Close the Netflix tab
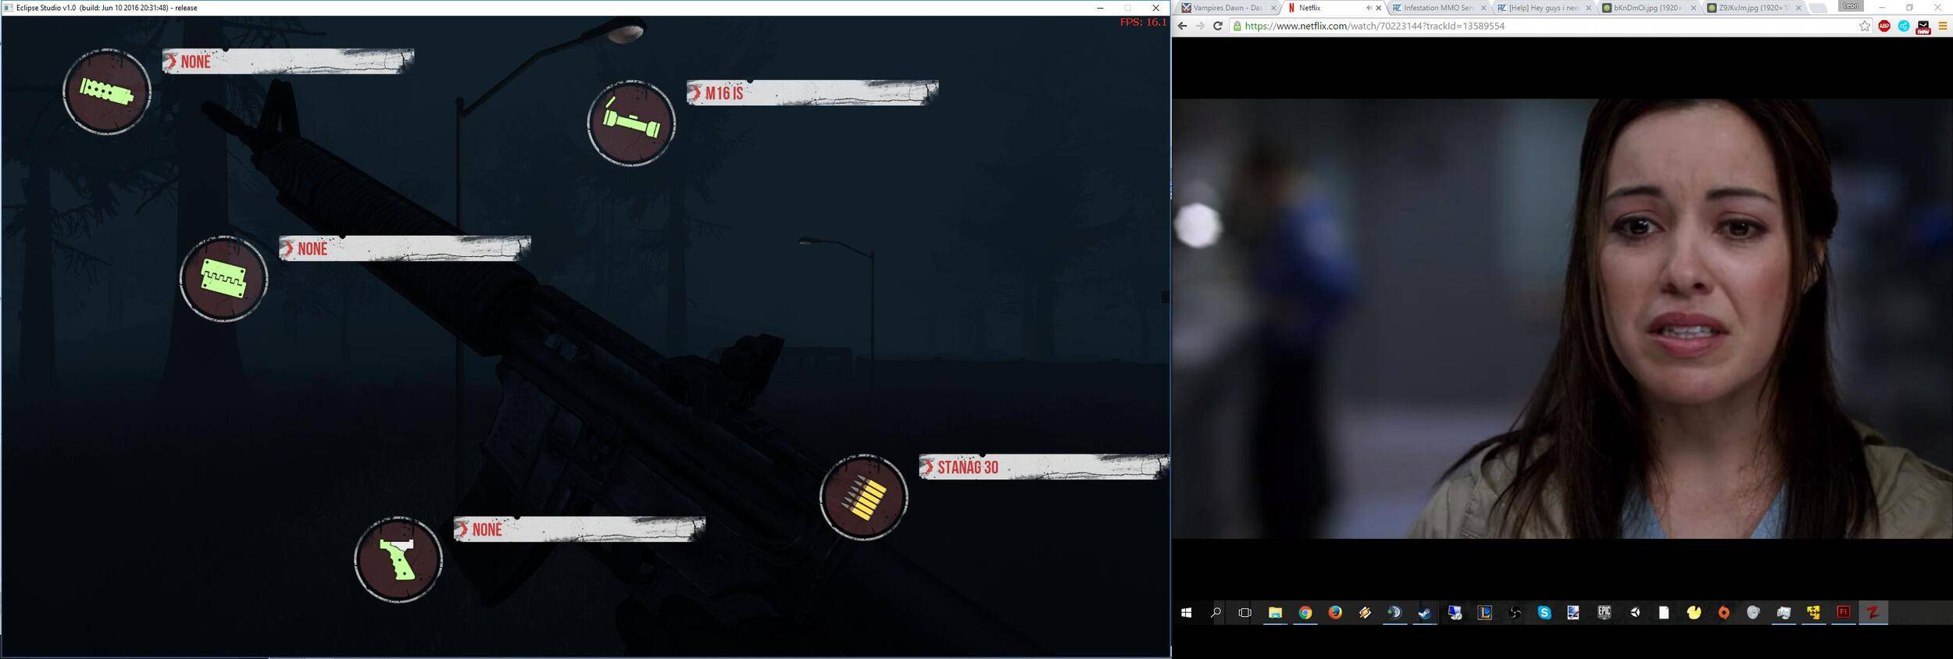This screenshot has height=659, width=1953. pos(1378,8)
